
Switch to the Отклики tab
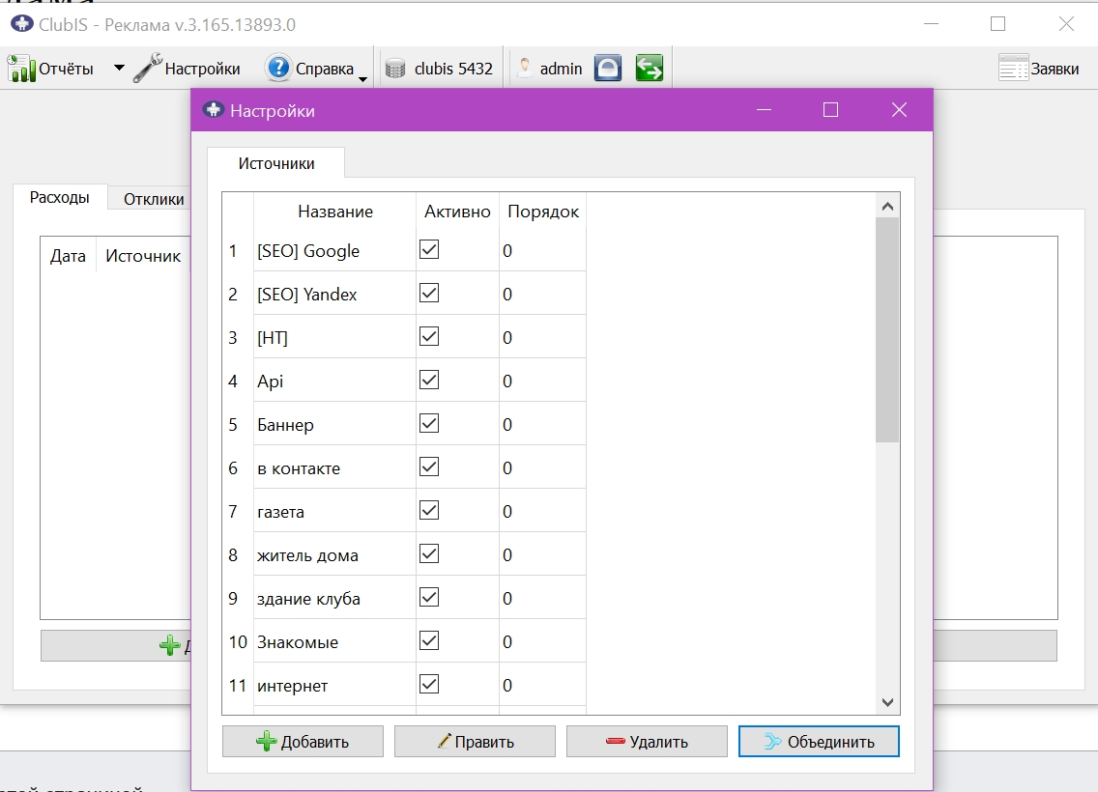point(154,199)
